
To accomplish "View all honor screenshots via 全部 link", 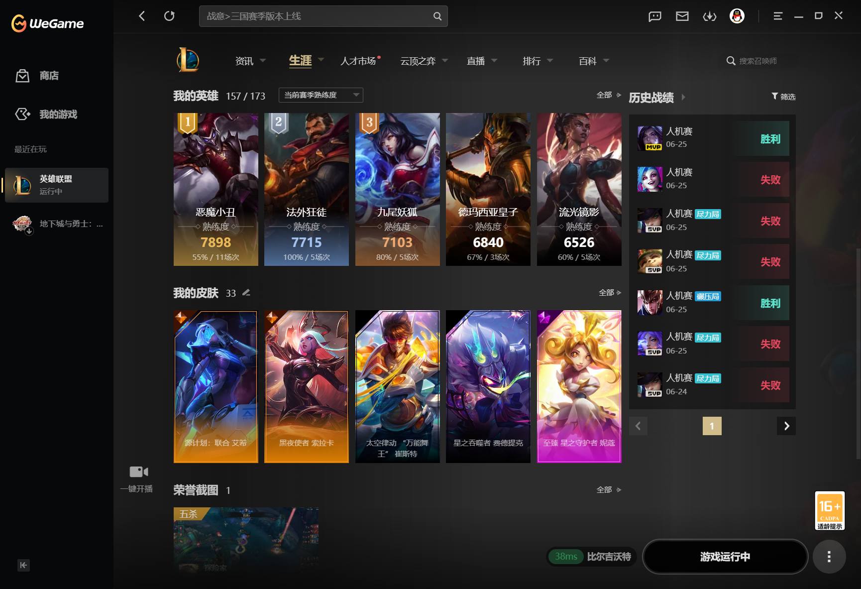I will coord(609,489).
